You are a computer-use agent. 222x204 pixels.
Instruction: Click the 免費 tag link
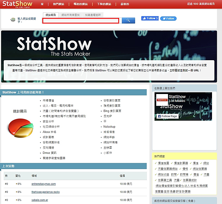(172, 191)
